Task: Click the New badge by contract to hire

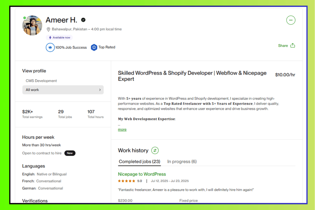Action: (70, 153)
